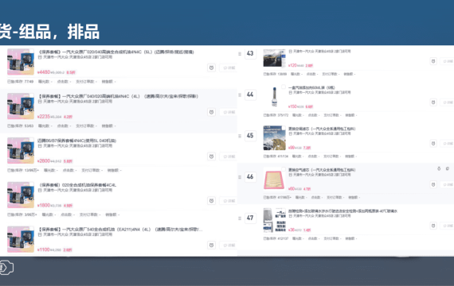Viewport: 454px width, 286px height.
Task: Click the sequence number box 45
Action: click(250, 136)
